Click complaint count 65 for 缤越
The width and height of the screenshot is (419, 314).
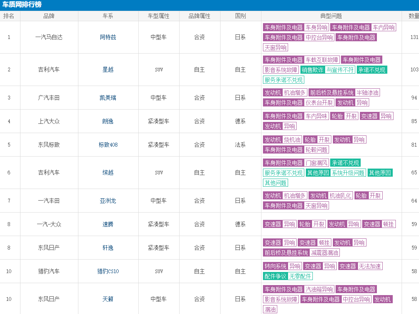point(414,172)
